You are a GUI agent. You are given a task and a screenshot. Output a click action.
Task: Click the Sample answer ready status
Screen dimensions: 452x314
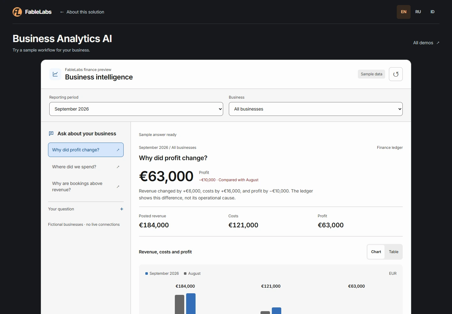[158, 135]
